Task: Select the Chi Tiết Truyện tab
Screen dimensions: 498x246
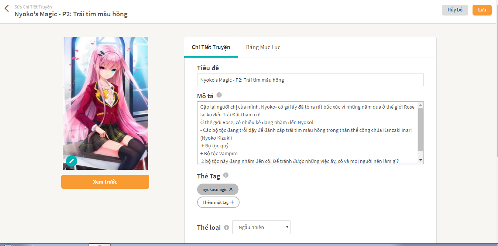Action: point(211,47)
